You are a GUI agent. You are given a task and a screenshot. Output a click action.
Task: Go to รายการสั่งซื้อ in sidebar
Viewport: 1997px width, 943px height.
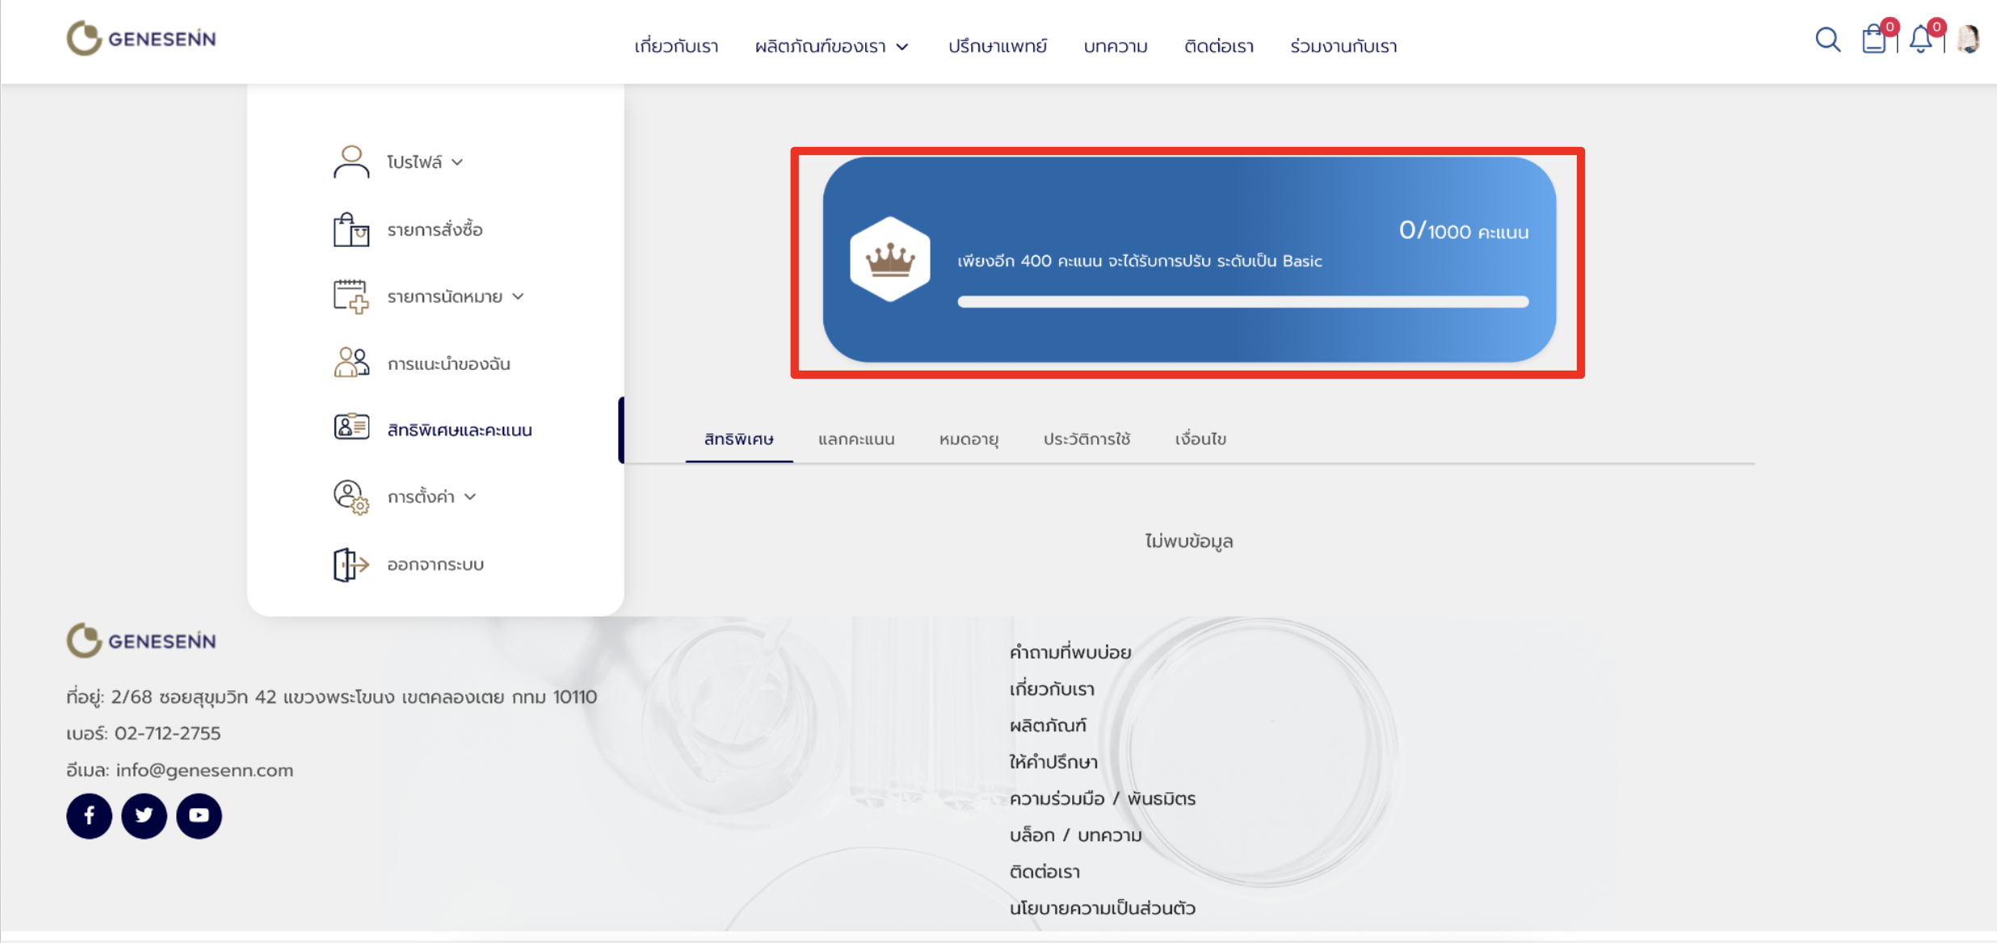click(x=435, y=230)
